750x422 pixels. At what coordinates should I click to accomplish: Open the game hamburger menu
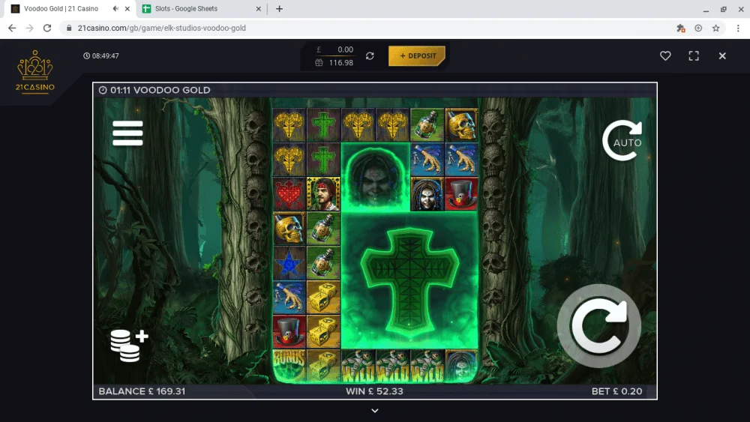[x=127, y=133]
